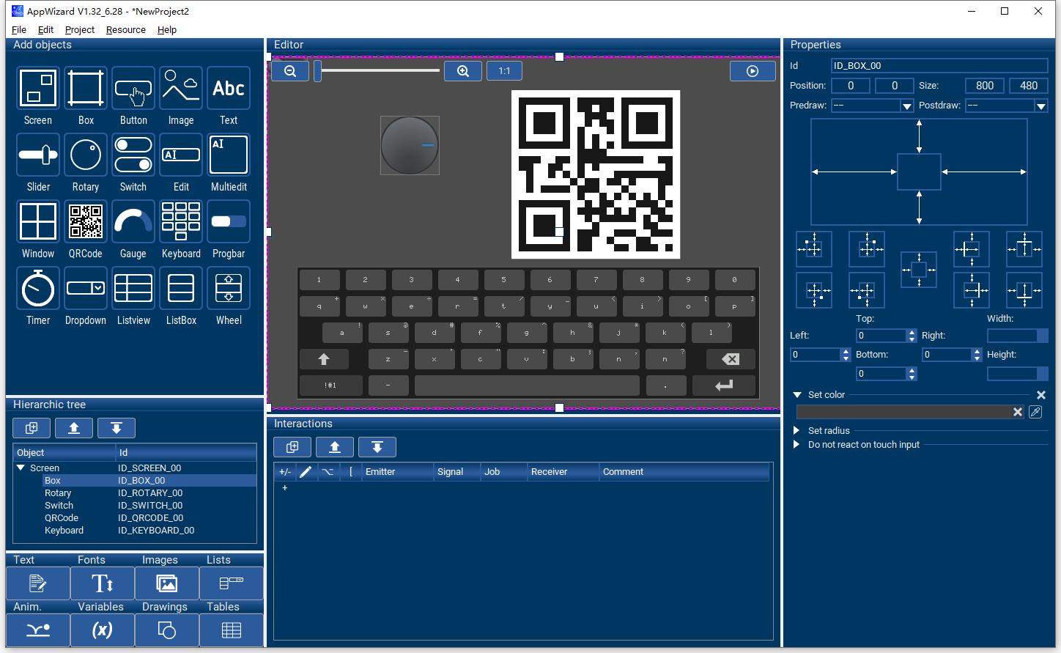This screenshot has width=1061, height=653.
Task: Start the play preview
Action: click(753, 71)
